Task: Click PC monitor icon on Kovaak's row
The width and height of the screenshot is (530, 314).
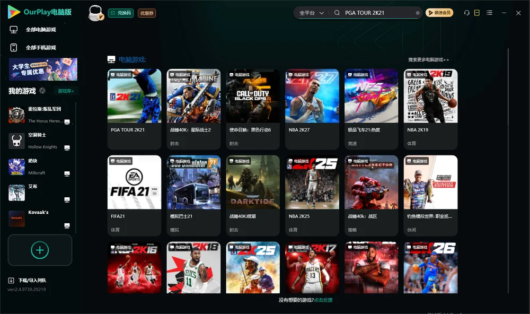Action: pyautogui.click(x=67, y=226)
